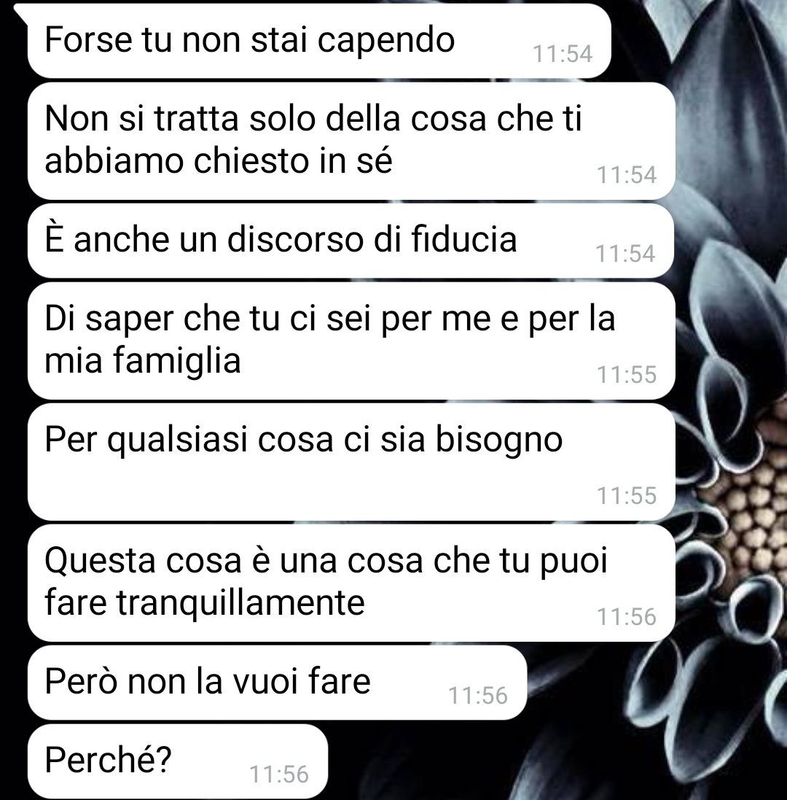Click the word 'tranquillamente' in the message
This screenshot has width=787, height=800.
tap(240, 603)
